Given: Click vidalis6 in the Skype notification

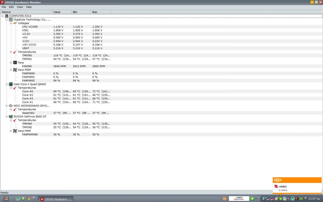Looking at the screenshot, I should 283,186.
